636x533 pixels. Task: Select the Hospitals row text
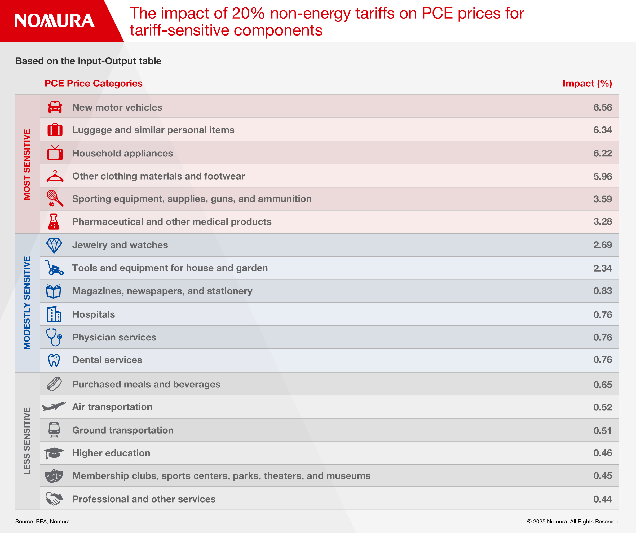(x=94, y=314)
